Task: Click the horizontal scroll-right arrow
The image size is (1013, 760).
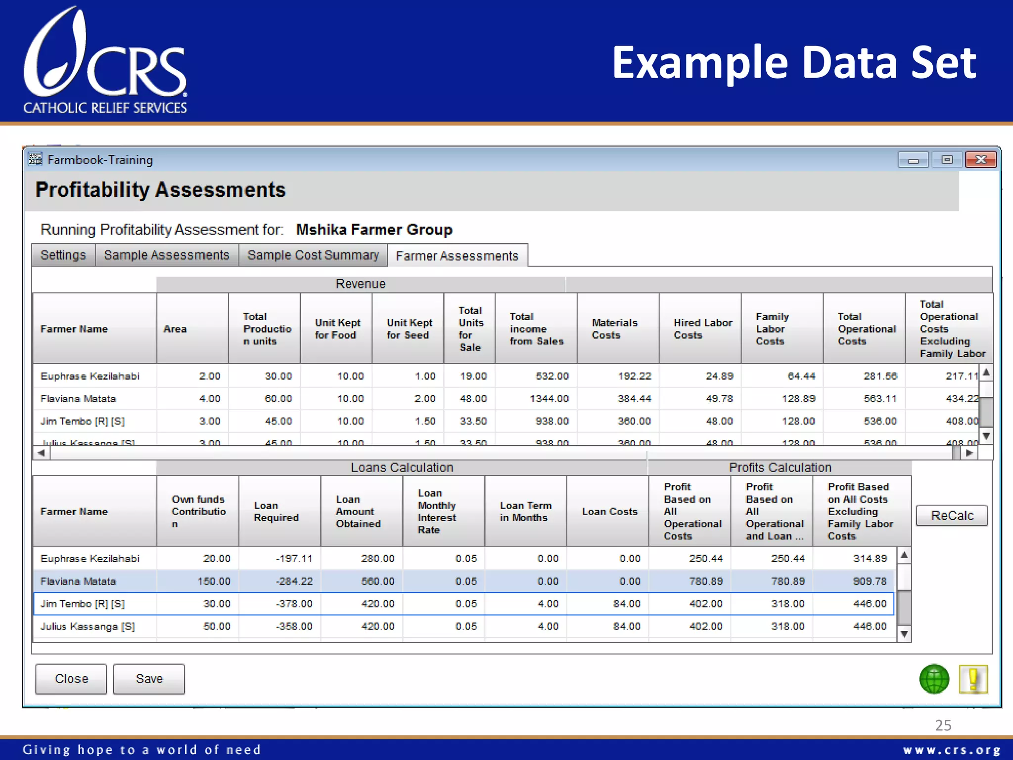Action: click(969, 453)
